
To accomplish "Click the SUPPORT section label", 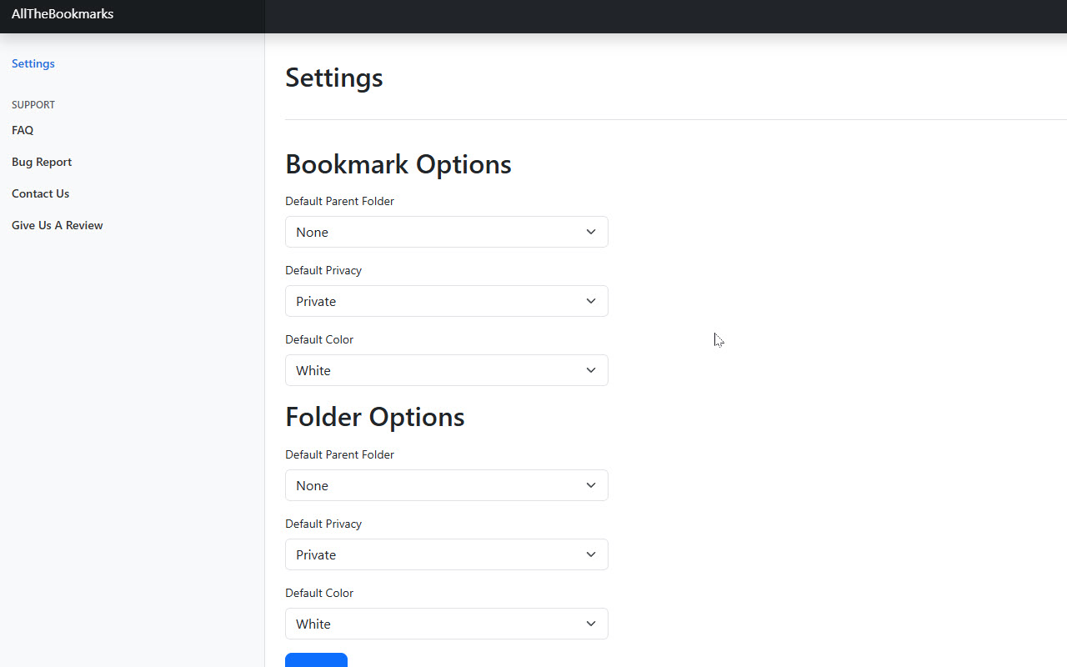I will tap(33, 105).
